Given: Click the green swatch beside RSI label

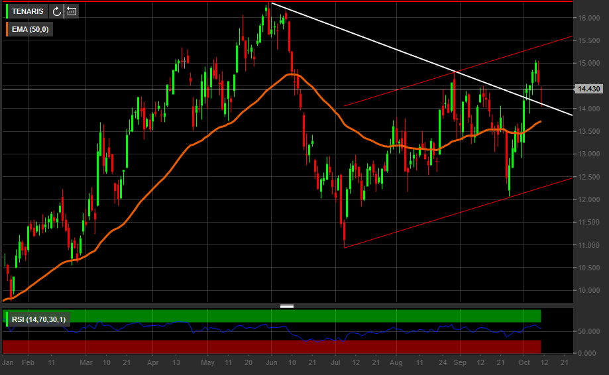Looking at the screenshot, I should pyautogui.click(x=7, y=320).
